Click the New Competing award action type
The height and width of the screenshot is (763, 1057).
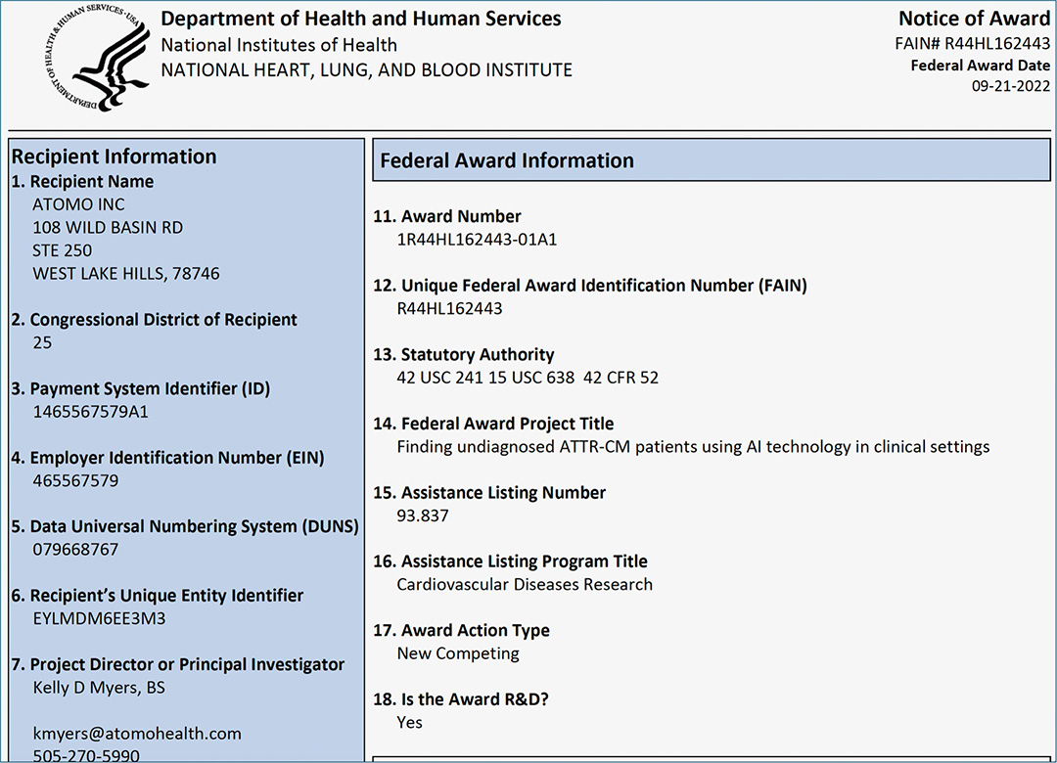458,653
